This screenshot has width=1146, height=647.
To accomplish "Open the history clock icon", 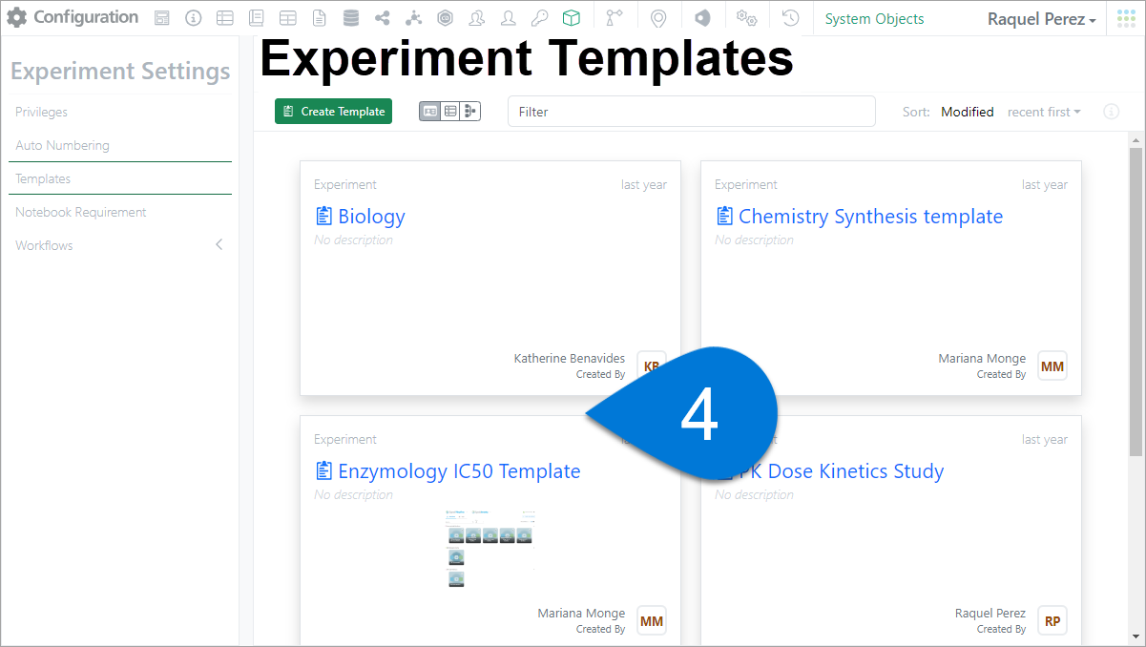I will [x=790, y=18].
